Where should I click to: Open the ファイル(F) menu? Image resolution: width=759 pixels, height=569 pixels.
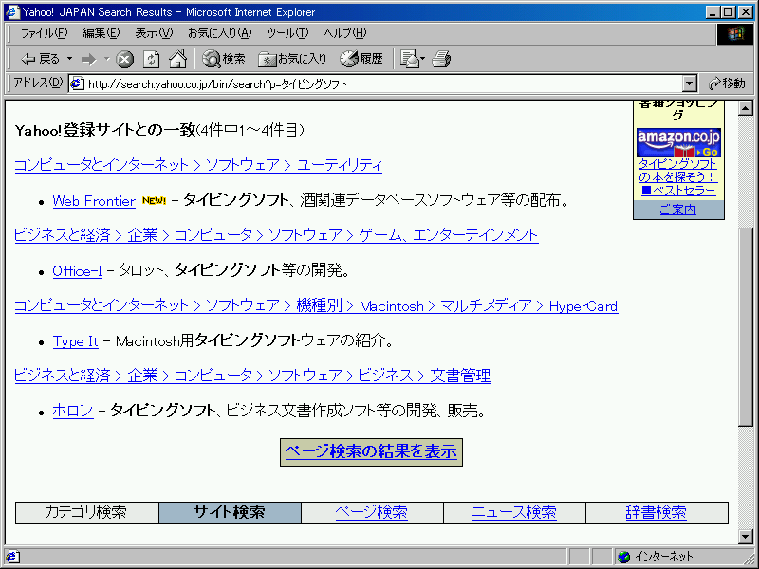tap(44, 33)
